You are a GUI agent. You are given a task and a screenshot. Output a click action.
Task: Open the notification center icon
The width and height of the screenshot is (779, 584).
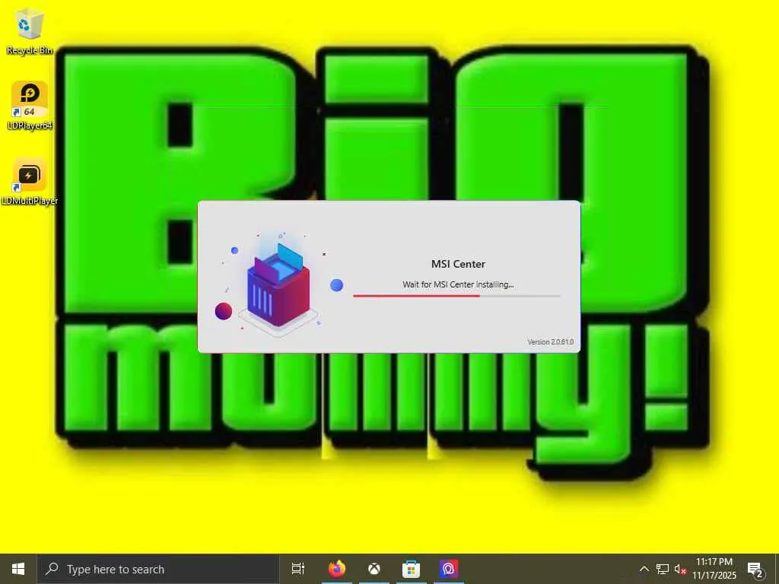coord(755,569)
